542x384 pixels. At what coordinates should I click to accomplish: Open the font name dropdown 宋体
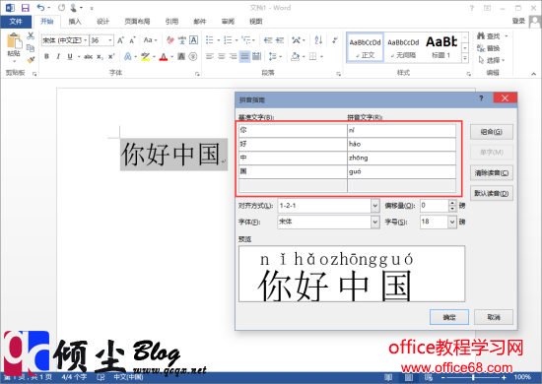86,40
